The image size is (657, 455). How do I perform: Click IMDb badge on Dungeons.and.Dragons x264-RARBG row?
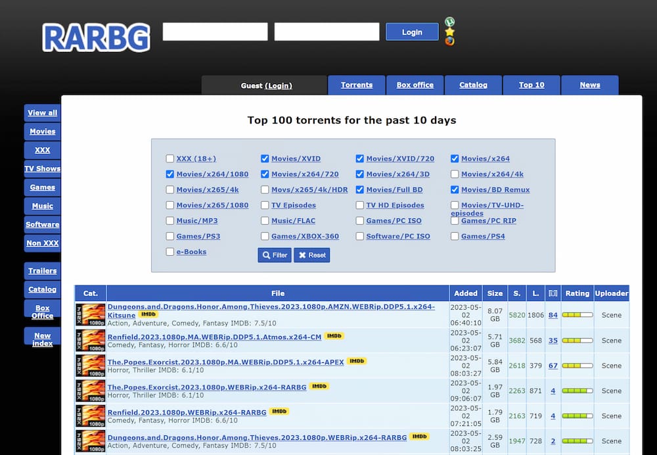419,437
